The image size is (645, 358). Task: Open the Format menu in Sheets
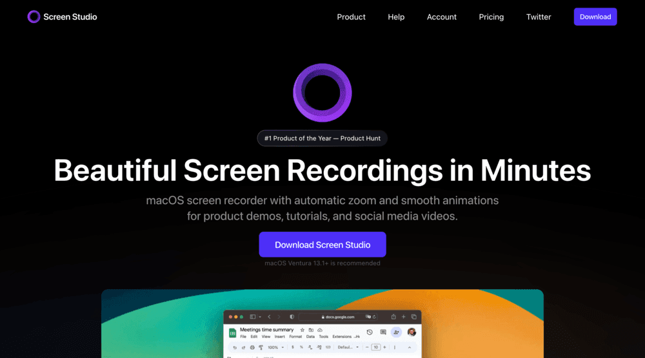coord(296,337)
